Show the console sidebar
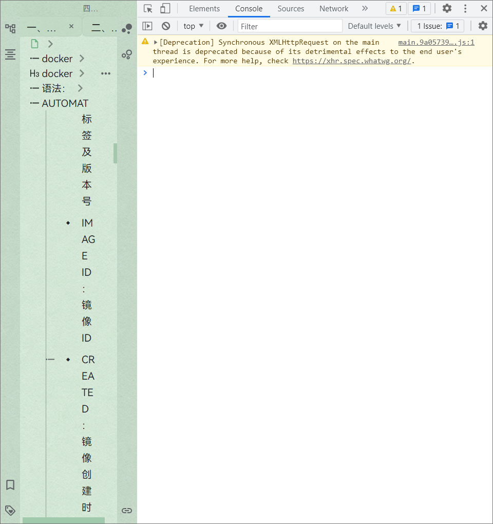This screenshot has height=524, width=493. coord(147,26)
